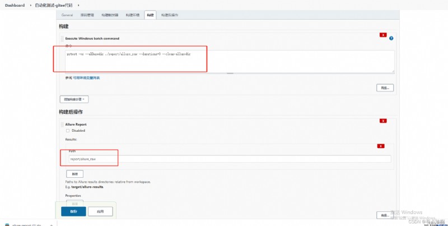
Task: Switch to the 构建环境 tab
Action: click(x=133, y=15)
